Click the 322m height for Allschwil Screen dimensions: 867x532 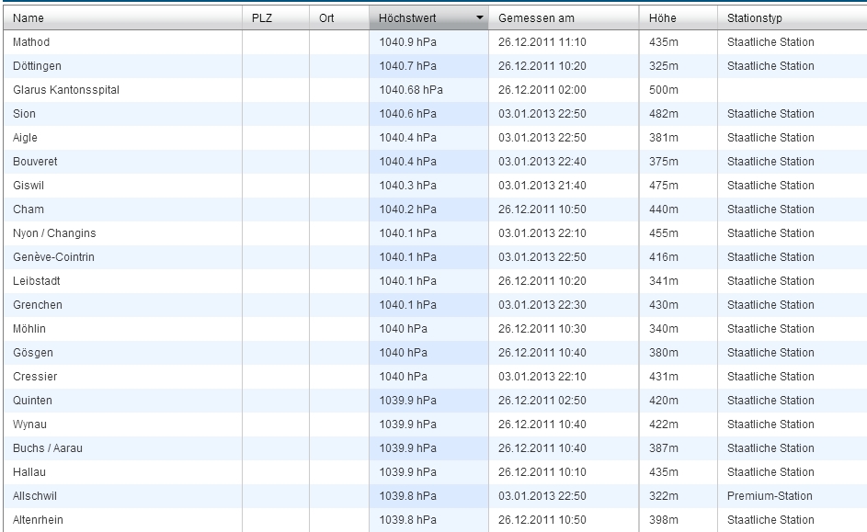664,495
